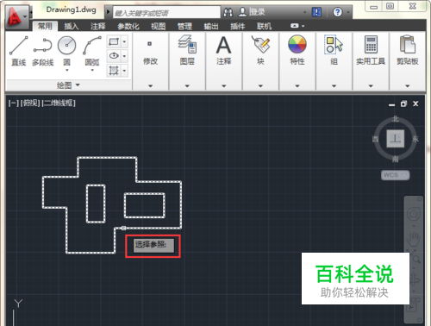Expand the Annotation (注释) panel arrow
431x326 pixels.
pos(224,85)
